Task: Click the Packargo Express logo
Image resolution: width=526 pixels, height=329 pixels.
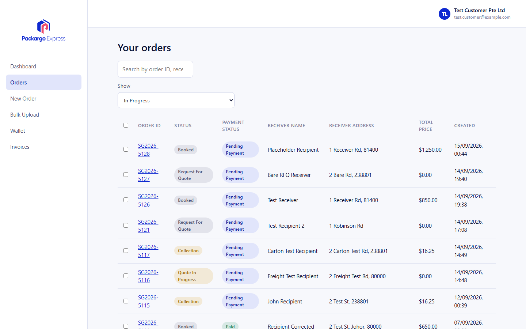Action: click(x=43, y=31)
